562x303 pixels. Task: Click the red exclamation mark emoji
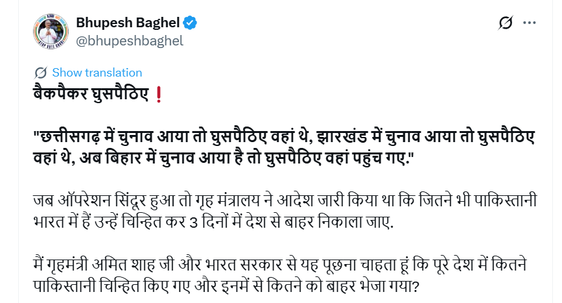pos(159,95)
